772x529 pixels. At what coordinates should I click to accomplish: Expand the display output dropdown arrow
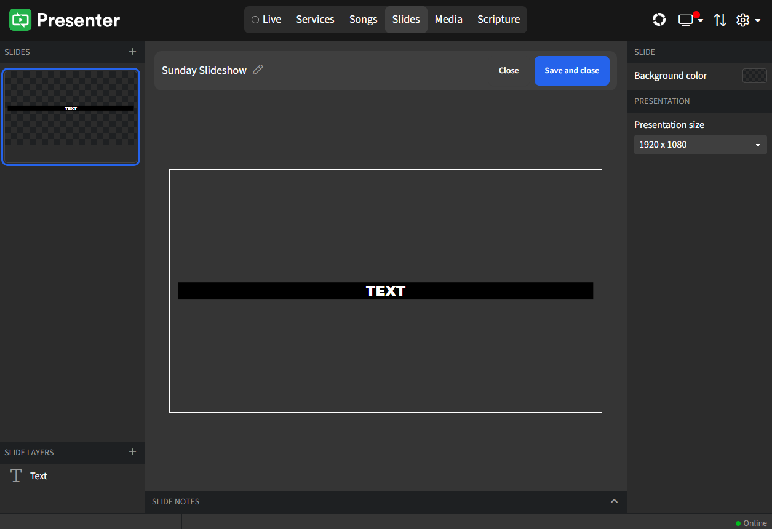click(x=701, y=22)
